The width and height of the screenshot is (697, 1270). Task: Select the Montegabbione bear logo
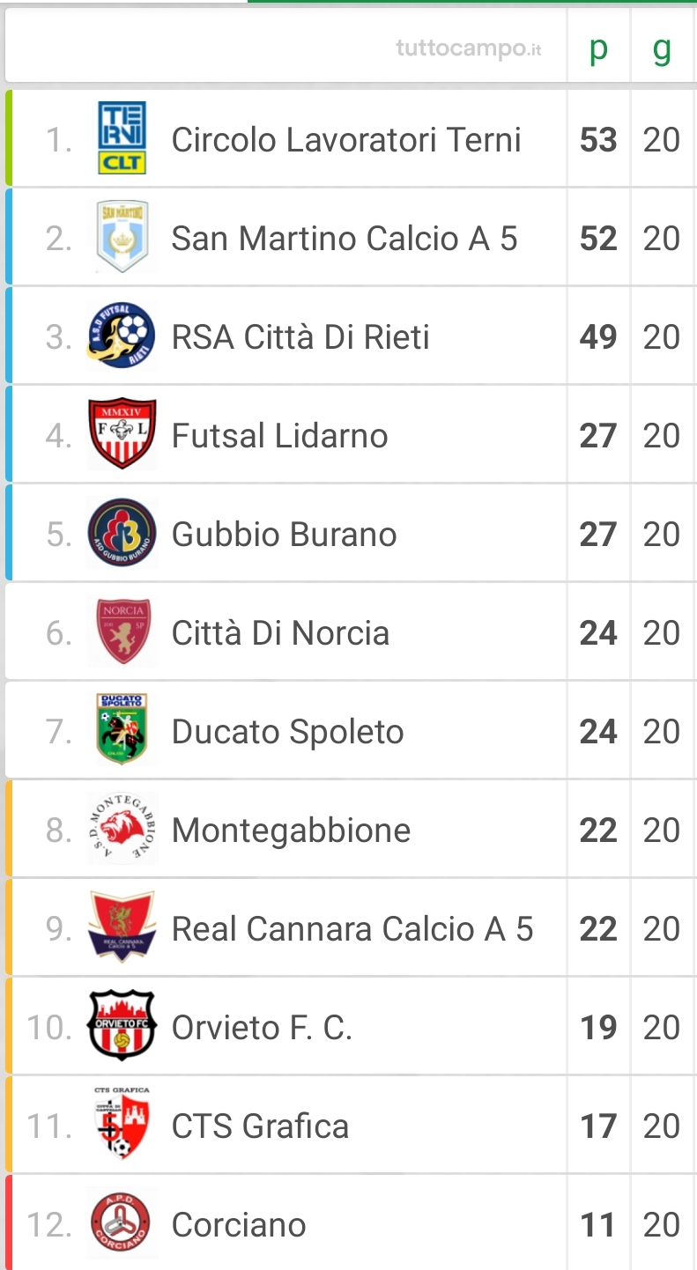(x=122, y=829)
